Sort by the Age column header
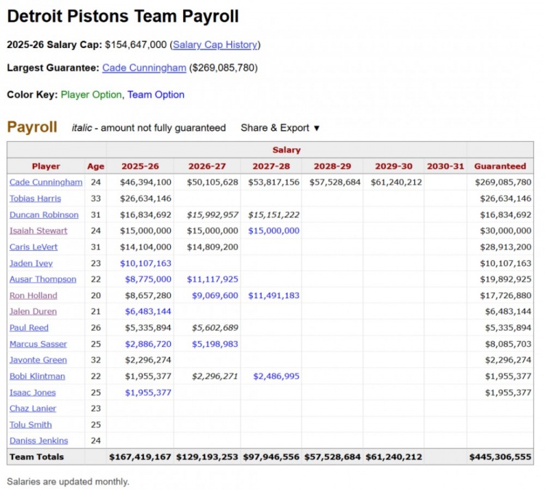The image size is (545, 490). coord(96,166)
